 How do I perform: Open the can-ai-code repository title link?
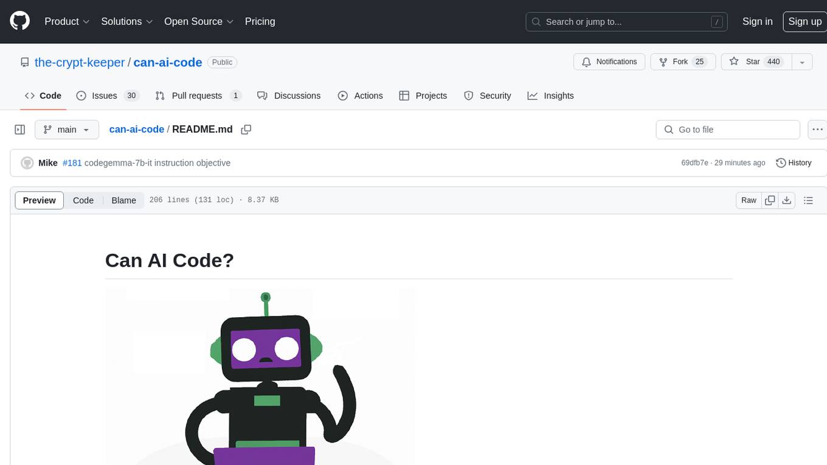click(168, 62)
